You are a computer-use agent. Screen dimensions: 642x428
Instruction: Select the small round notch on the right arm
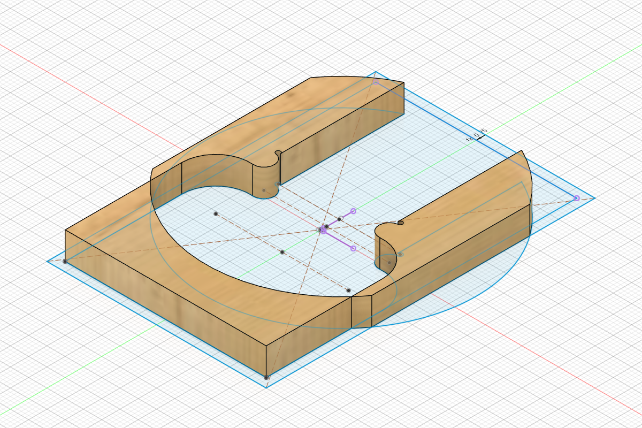tap(400, 223)
